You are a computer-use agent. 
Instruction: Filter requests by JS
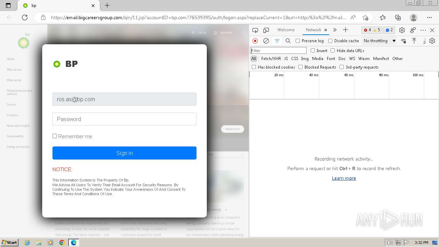point(286,59)
